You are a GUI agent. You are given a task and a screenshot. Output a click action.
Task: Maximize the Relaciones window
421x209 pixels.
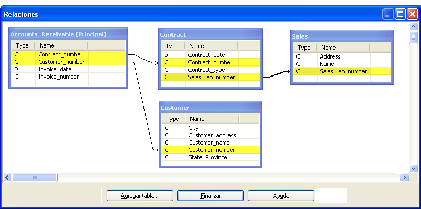pos(400,14)
